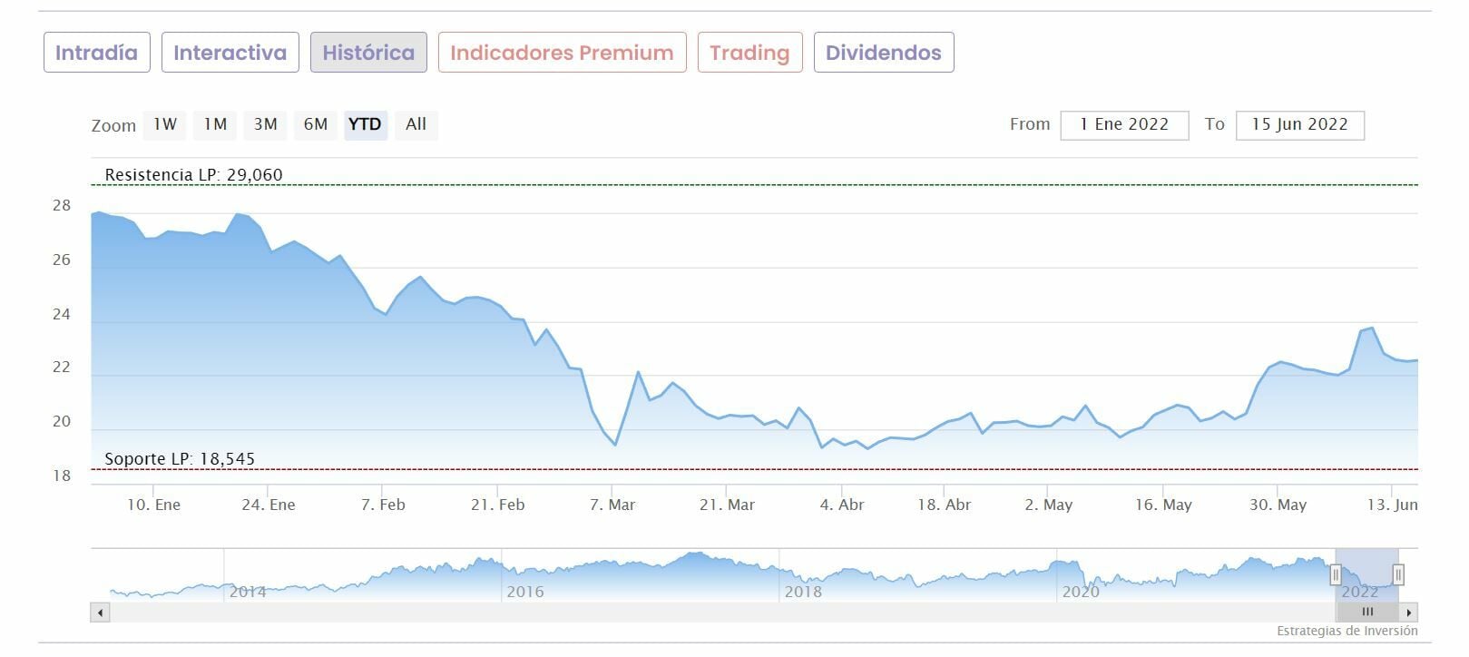Switch to the Interactiva tab
The width and height of the screenshot is (1469, 657).
click(x=230, y=53)
